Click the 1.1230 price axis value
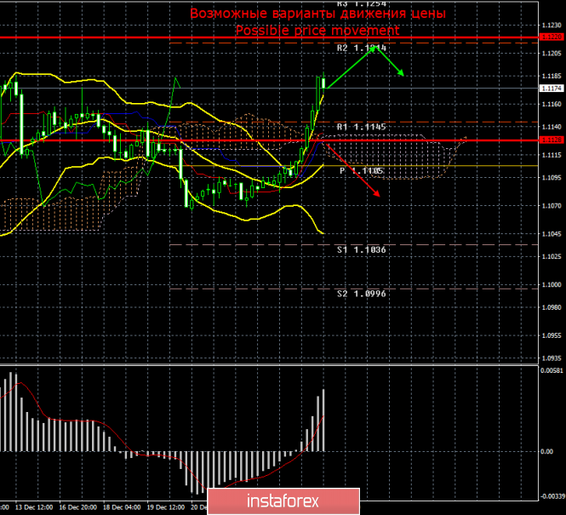Image resolution: width=566 pixels, height=515 pixels. coord(552,26)
